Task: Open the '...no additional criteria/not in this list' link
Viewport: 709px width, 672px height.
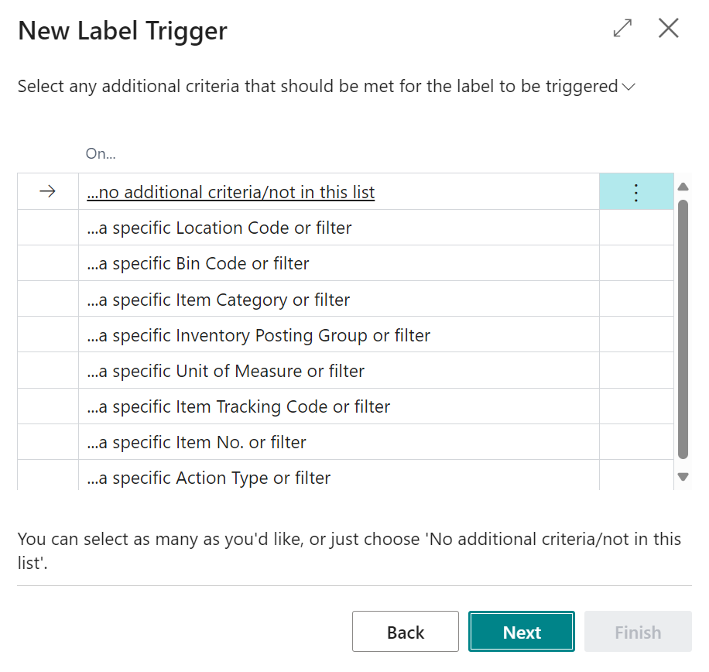Action: pyautogui.click(x=230, y=191)
